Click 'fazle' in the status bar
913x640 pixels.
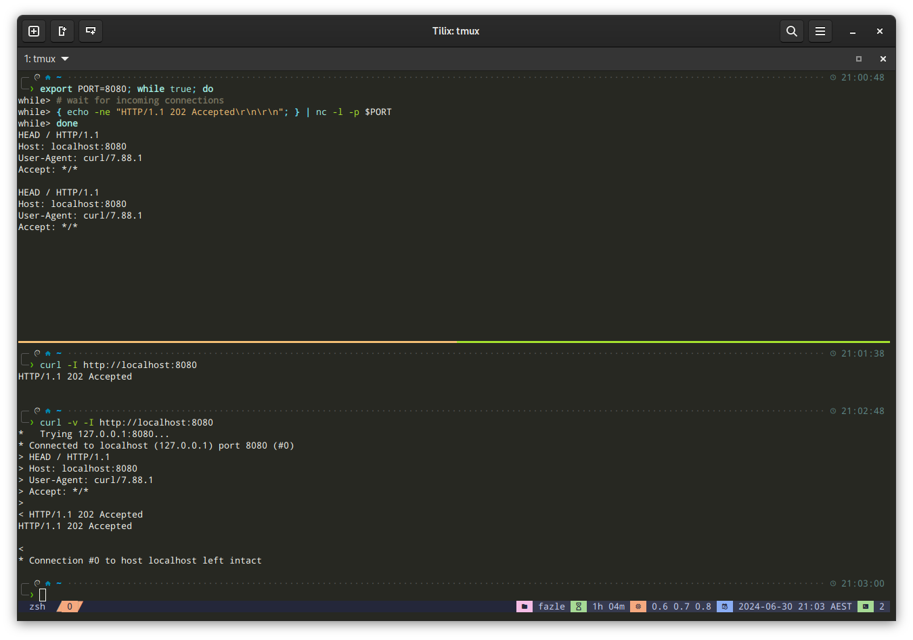552,606
